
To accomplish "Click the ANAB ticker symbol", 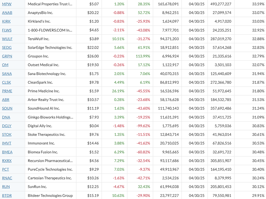I will pos(7,13).
